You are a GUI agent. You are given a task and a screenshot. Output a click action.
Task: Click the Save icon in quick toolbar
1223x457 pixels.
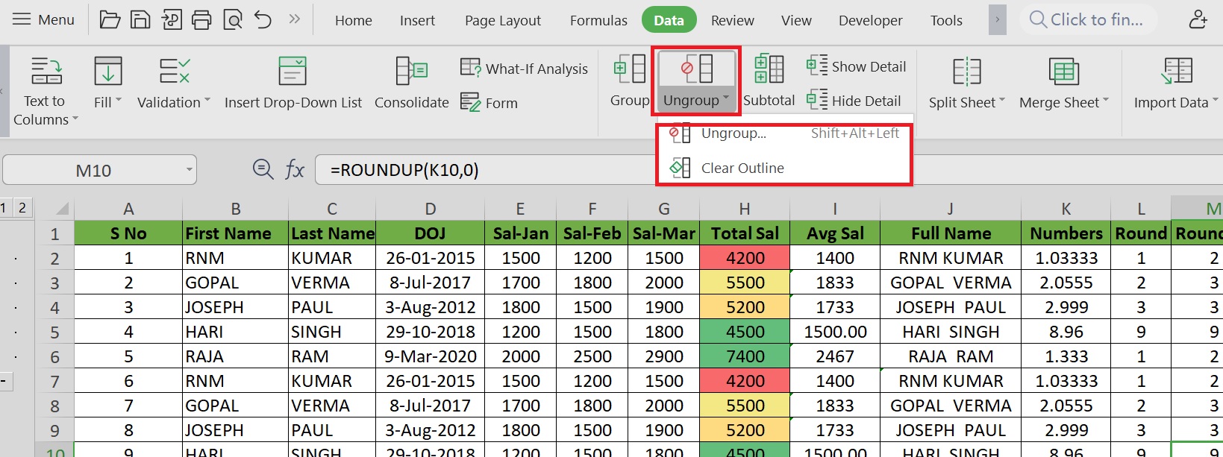(x=140, y=20)
